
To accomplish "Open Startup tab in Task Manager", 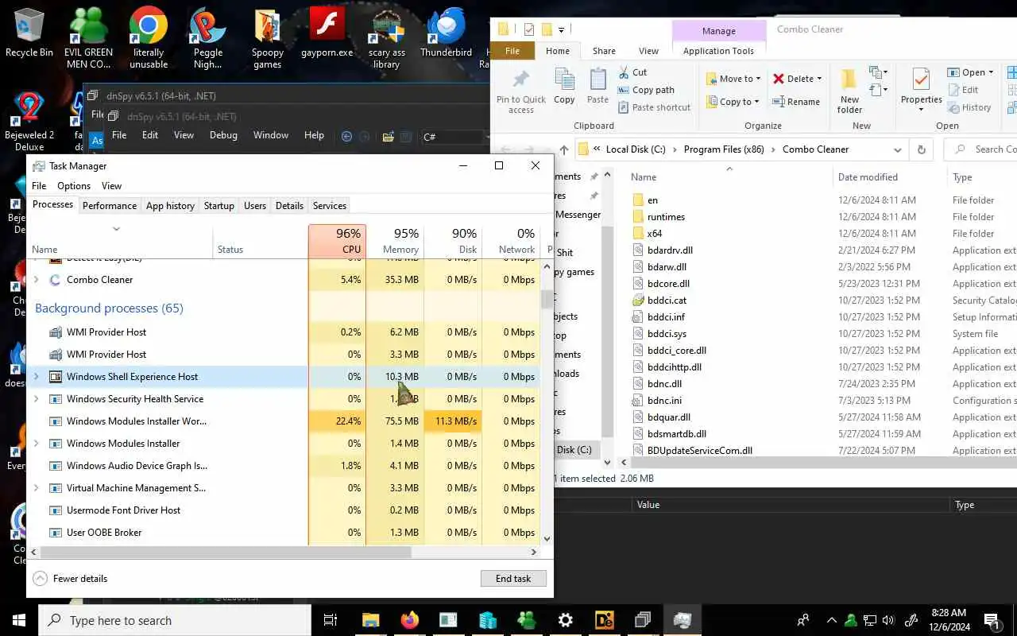I will [218, 205].
